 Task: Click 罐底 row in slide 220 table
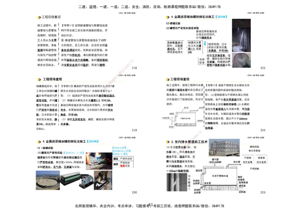pos(123,159)
